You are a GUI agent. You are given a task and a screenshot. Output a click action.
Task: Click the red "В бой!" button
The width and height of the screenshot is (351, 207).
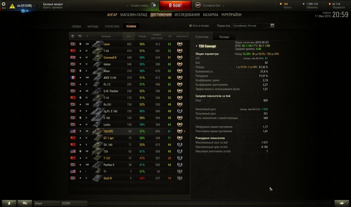click(175, 6)
